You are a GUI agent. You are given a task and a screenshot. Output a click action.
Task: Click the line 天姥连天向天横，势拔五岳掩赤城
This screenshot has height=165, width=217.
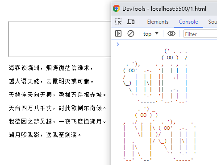click(57, 95)
